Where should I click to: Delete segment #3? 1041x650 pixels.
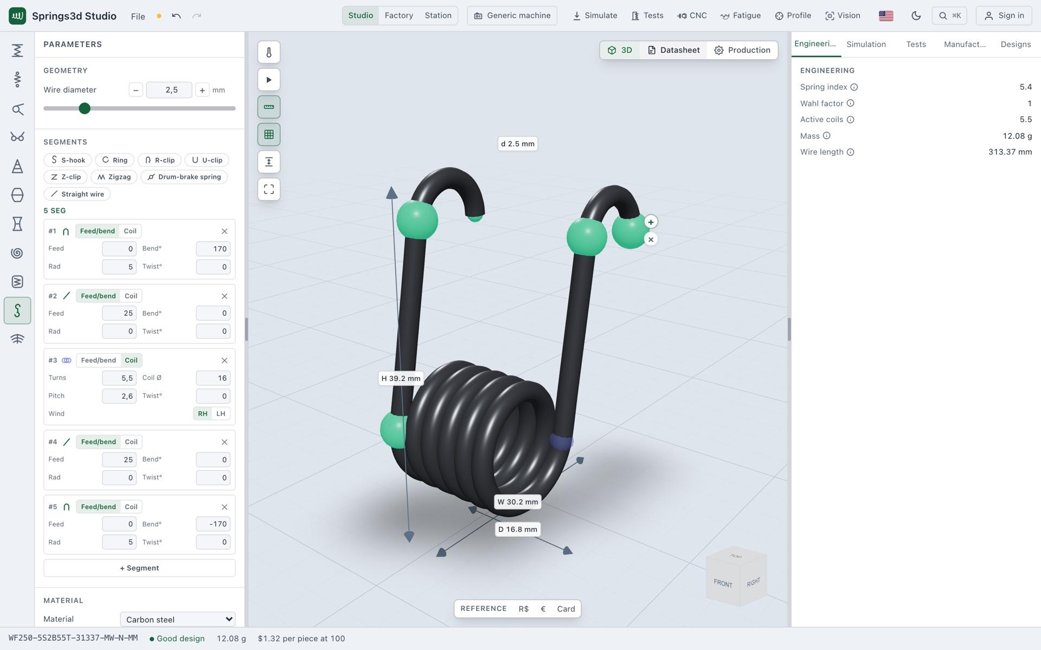point(224,361)
